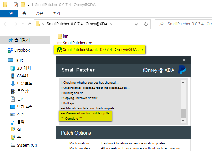Navigate forward in File Explorer
This screenshot has width=212, height=151.
click(x=16, y=24)
